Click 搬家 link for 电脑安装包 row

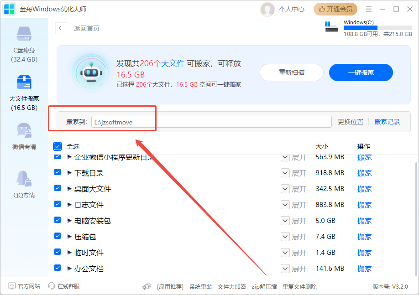coord(365,221)
